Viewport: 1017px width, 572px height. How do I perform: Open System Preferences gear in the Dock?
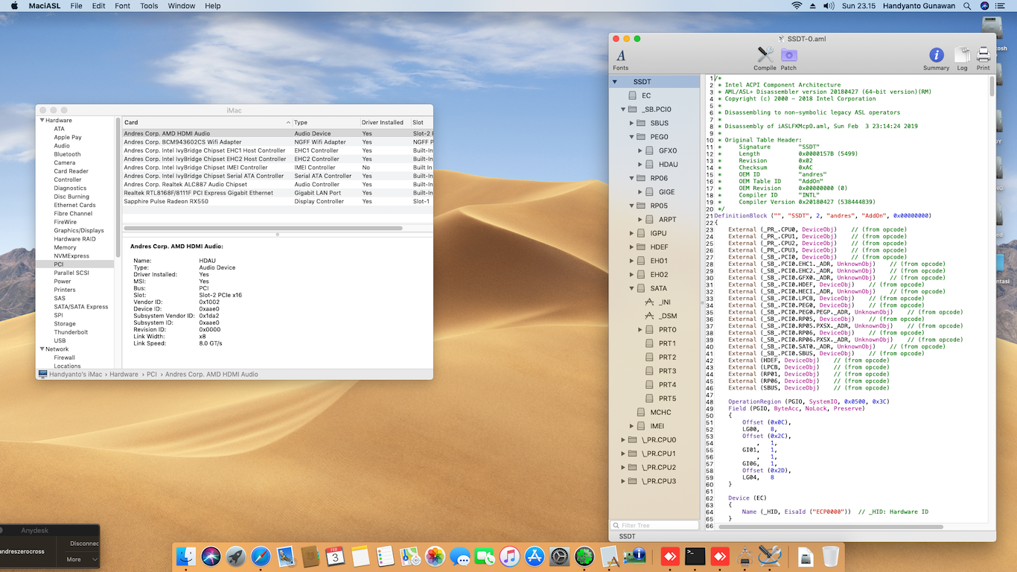[x=559, y=556]
